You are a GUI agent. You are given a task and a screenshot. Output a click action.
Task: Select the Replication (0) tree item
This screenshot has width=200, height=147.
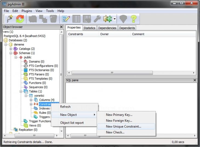pyautogui.click(x=28, y=130)
